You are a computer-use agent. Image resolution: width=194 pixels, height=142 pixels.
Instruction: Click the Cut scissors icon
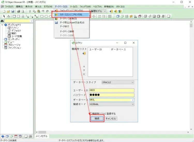[30, 11]
